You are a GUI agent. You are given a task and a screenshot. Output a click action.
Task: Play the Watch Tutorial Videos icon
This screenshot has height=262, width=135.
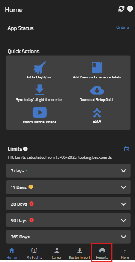[x=40, y=112]
